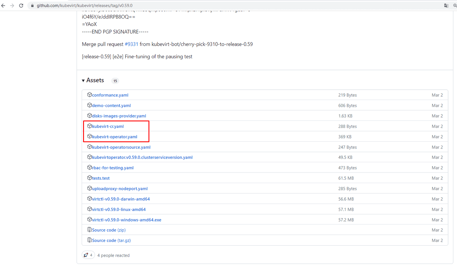Image resolution: width=457 pixels, height=265 pixels.
Task: Click the '1.63 KB' size of disks-images-provider.yaml
Action: click(x=345, y=116)
